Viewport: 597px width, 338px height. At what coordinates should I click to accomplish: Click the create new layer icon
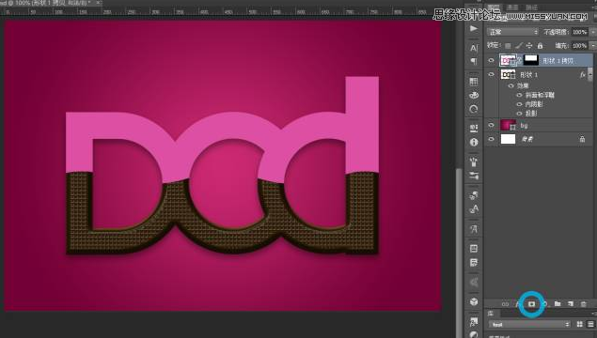[x=571, y=304]
